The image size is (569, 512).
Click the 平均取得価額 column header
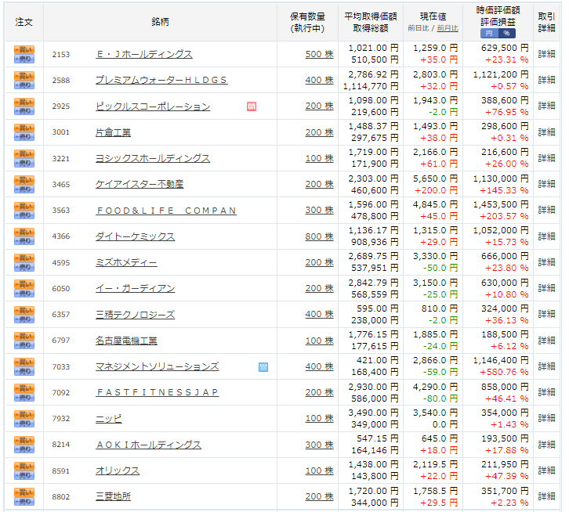[x=371, y=16]
